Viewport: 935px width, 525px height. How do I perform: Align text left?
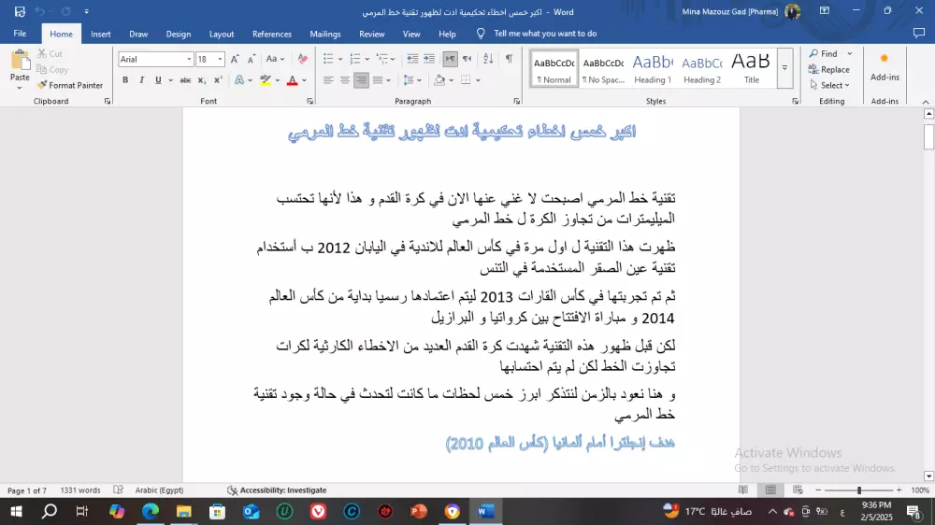click(x=328, y=79)
